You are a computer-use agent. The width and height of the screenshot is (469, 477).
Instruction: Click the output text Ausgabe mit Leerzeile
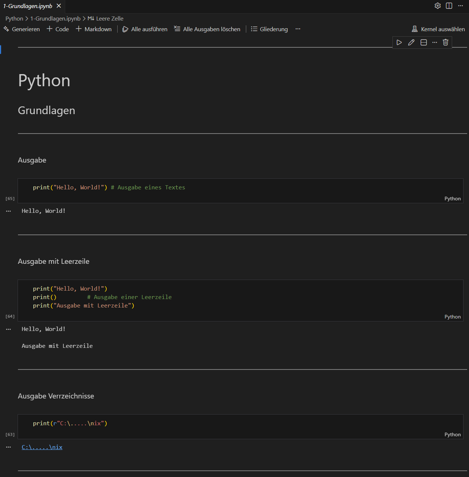point(57,346)
